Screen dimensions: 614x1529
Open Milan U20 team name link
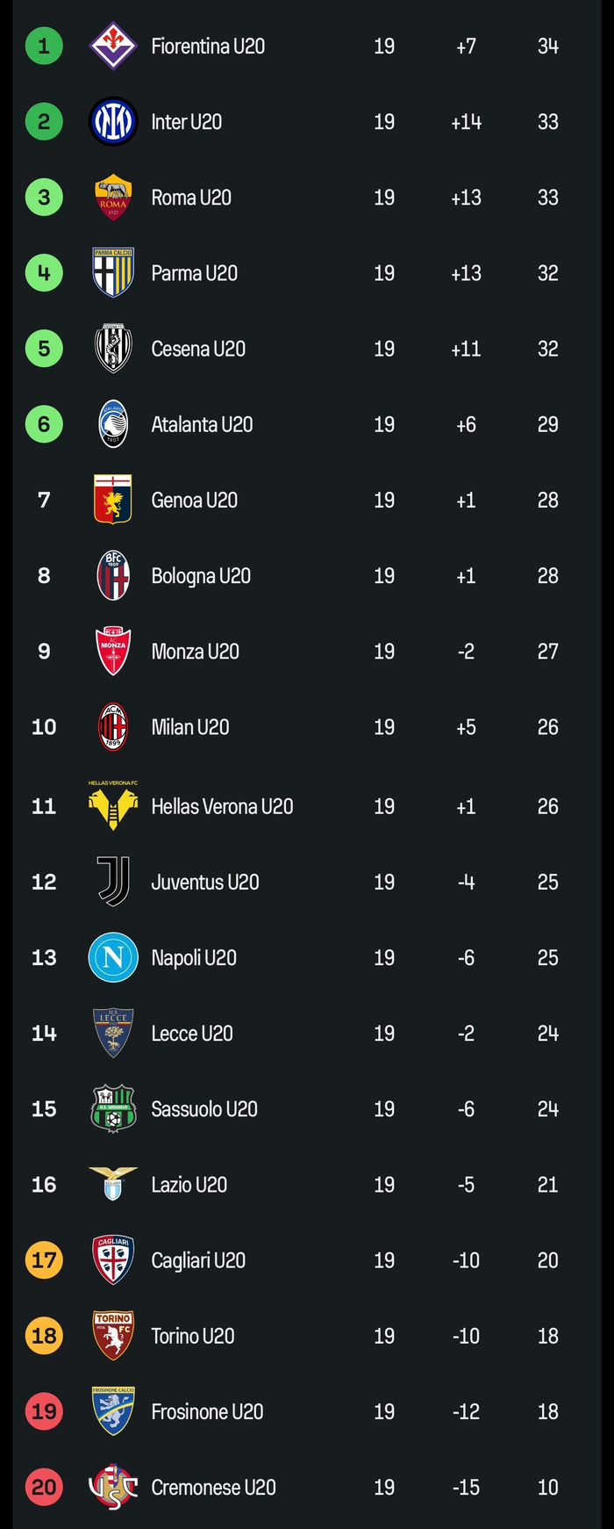pyautogui.click(x=190, y=727)
